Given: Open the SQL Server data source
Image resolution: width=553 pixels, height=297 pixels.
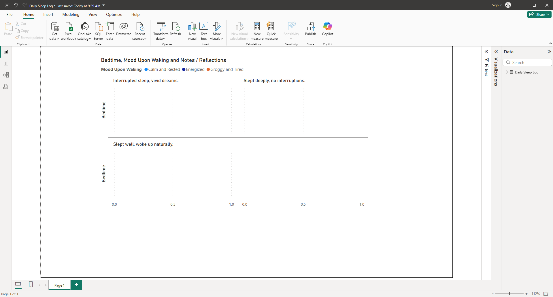Looking at the screenshot, I should 98,27.
